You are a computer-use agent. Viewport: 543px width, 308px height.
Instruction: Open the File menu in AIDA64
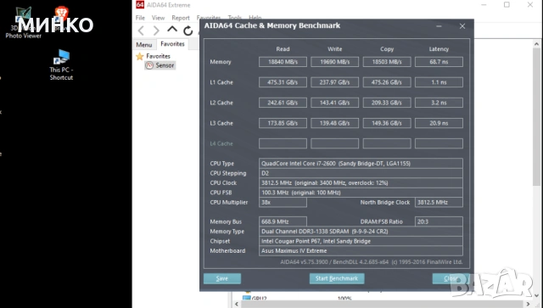140,18
